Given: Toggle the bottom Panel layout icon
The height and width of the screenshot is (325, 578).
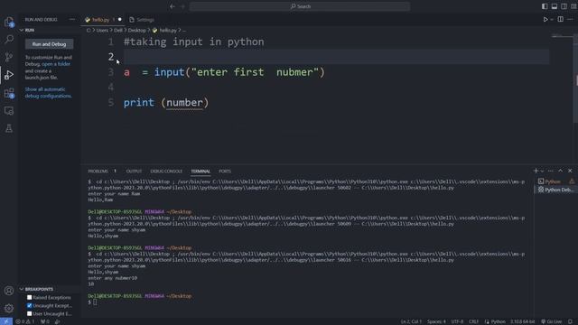Looking at the screenshot, I should click(554, 6).
